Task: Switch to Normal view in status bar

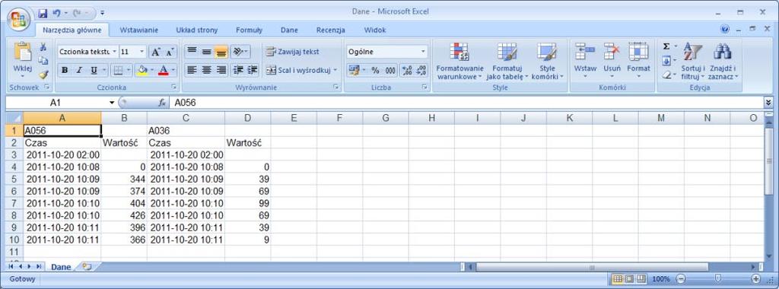Action: click(x=618, y=279)
